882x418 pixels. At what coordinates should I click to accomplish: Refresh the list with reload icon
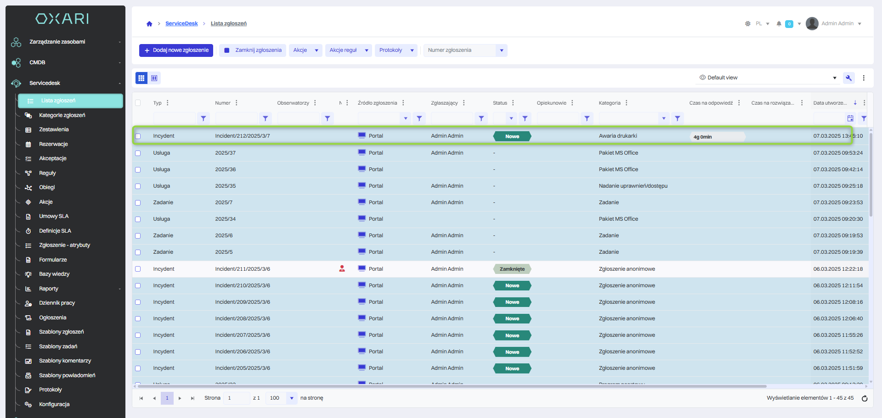point(864,398)
